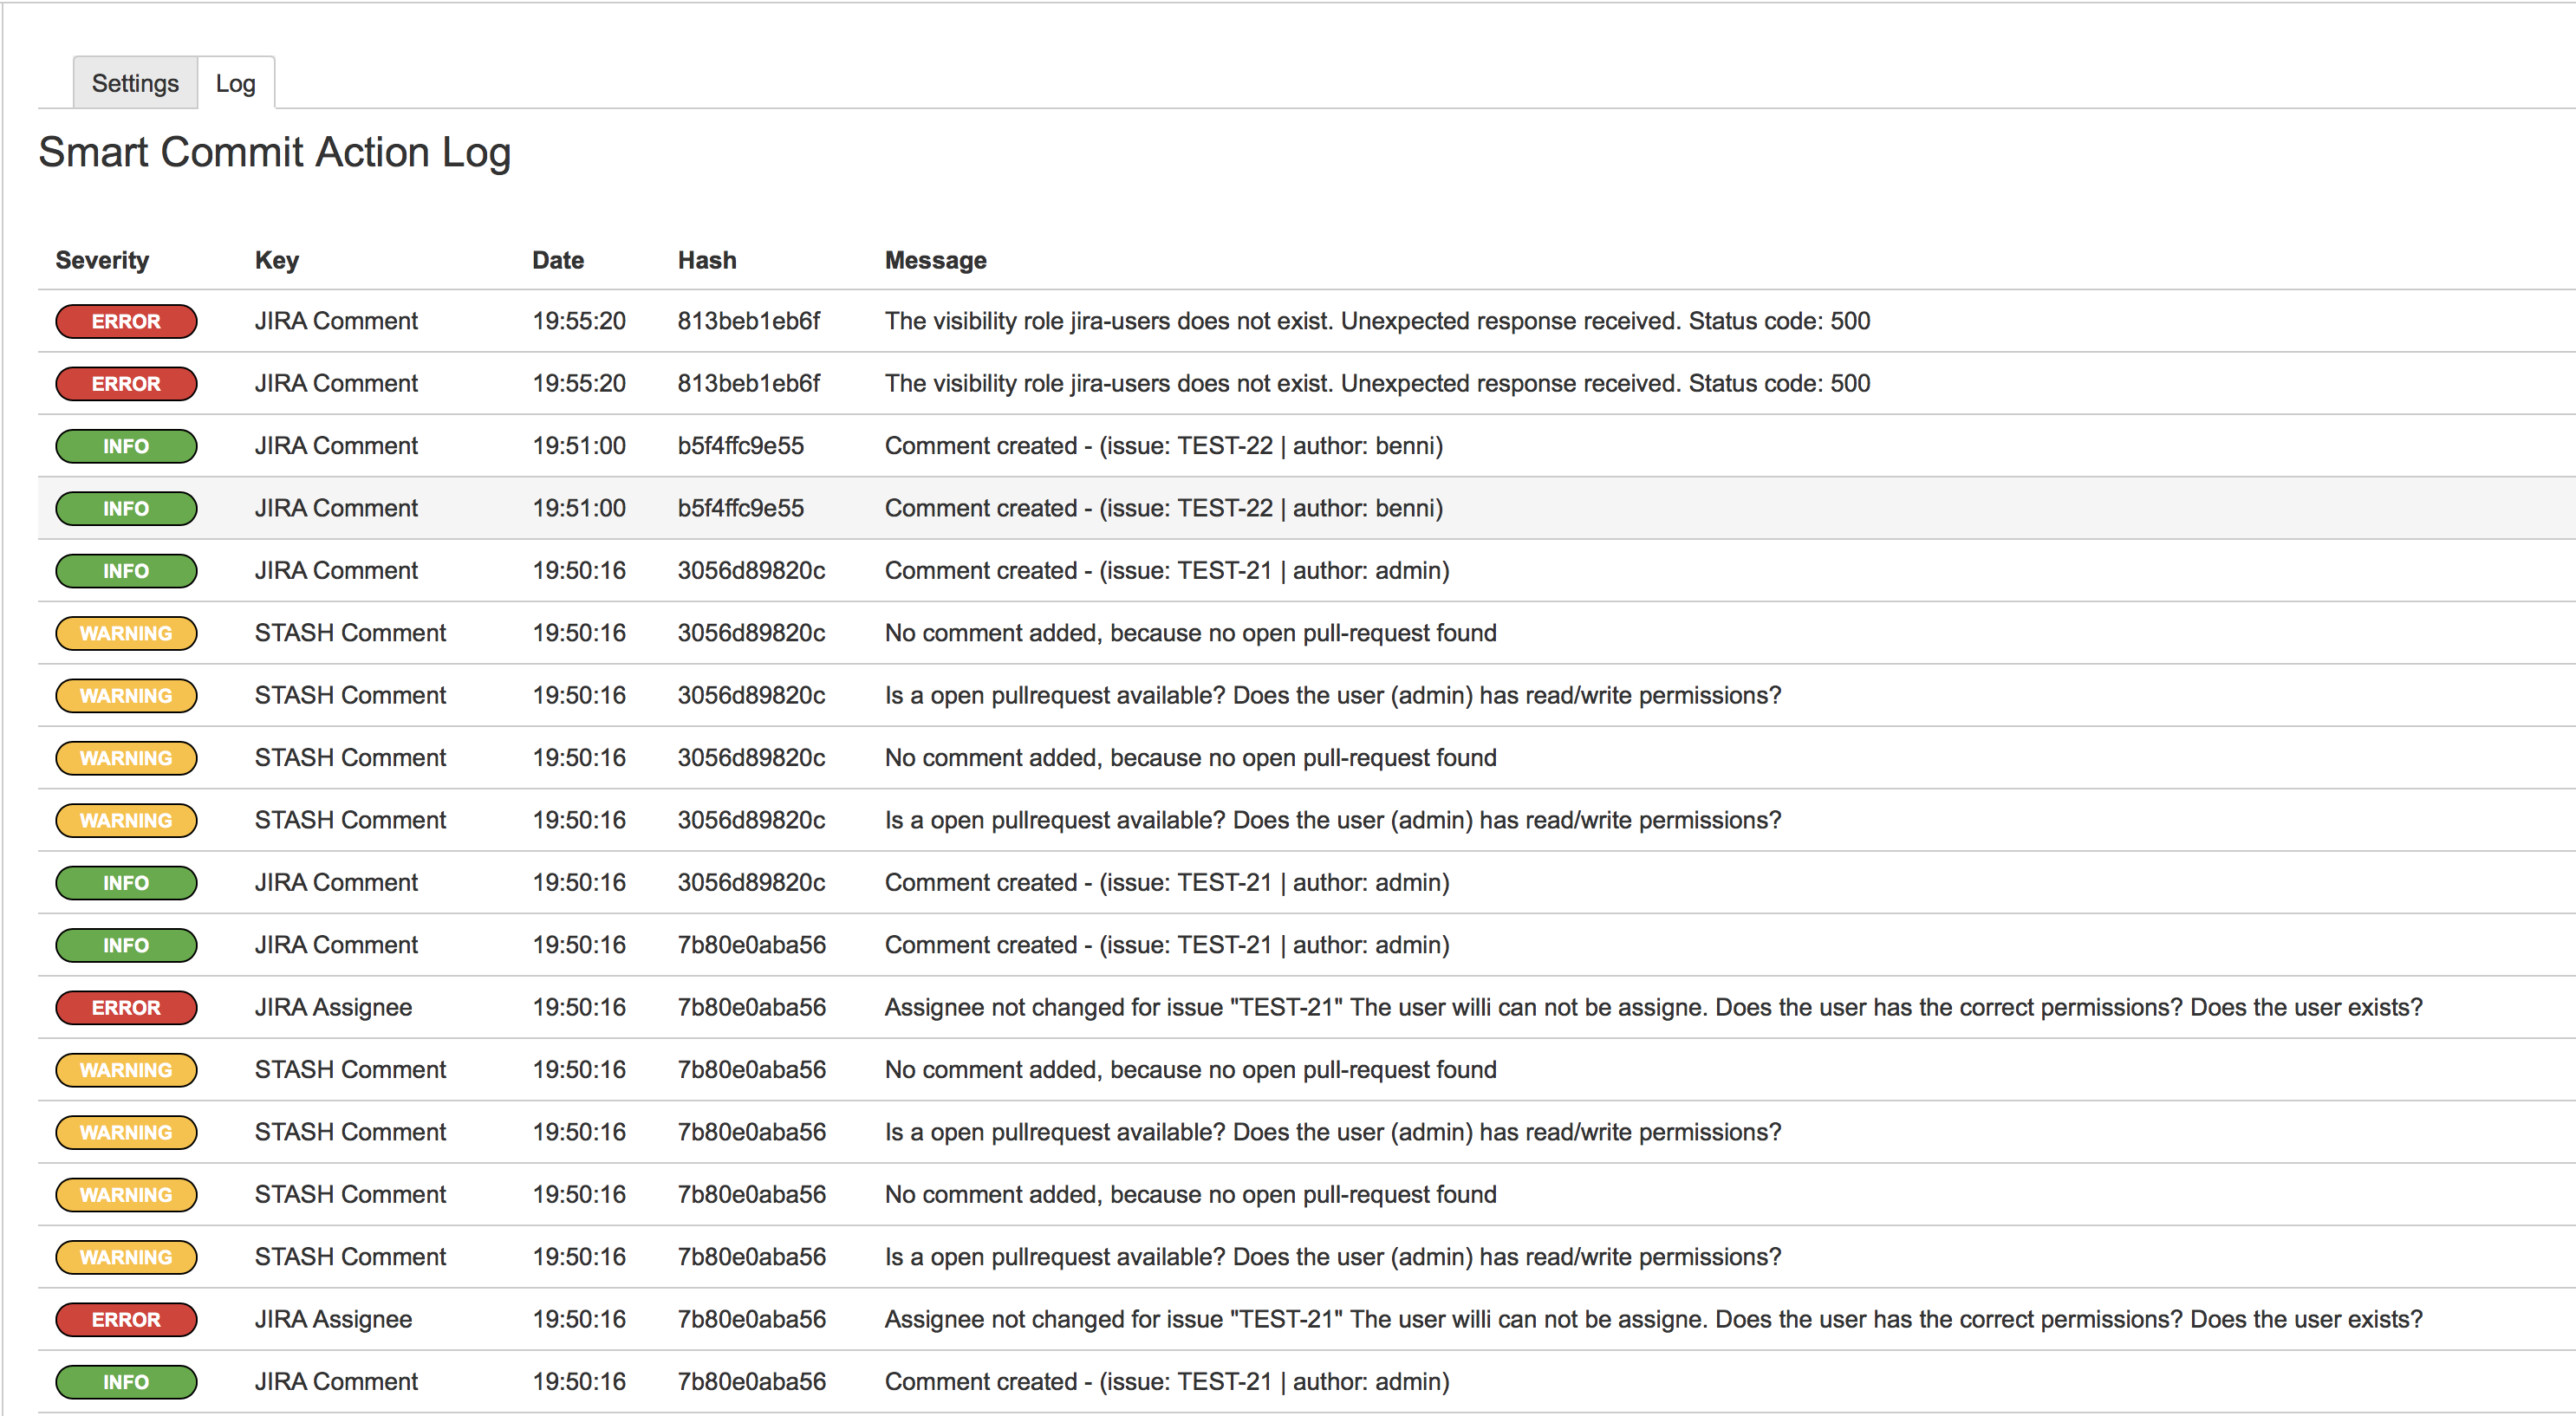
Task: Click INFO badge for first TEST-22 comment
Action: coord(126,446)
